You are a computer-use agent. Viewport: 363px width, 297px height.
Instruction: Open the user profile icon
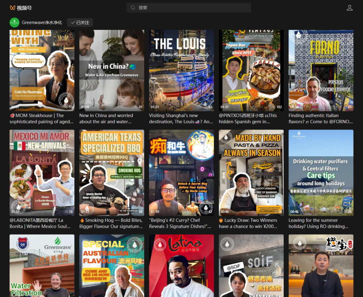click(x=350, y=8)
